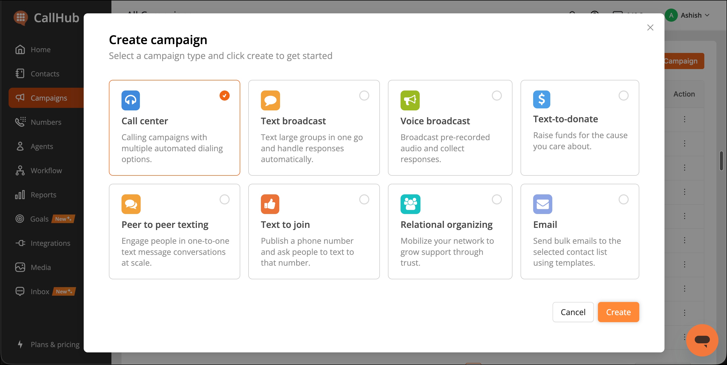Viewport: 727px width, 365px height.
Task: Click the page vertical scrollbar
Action: point(721,161)
